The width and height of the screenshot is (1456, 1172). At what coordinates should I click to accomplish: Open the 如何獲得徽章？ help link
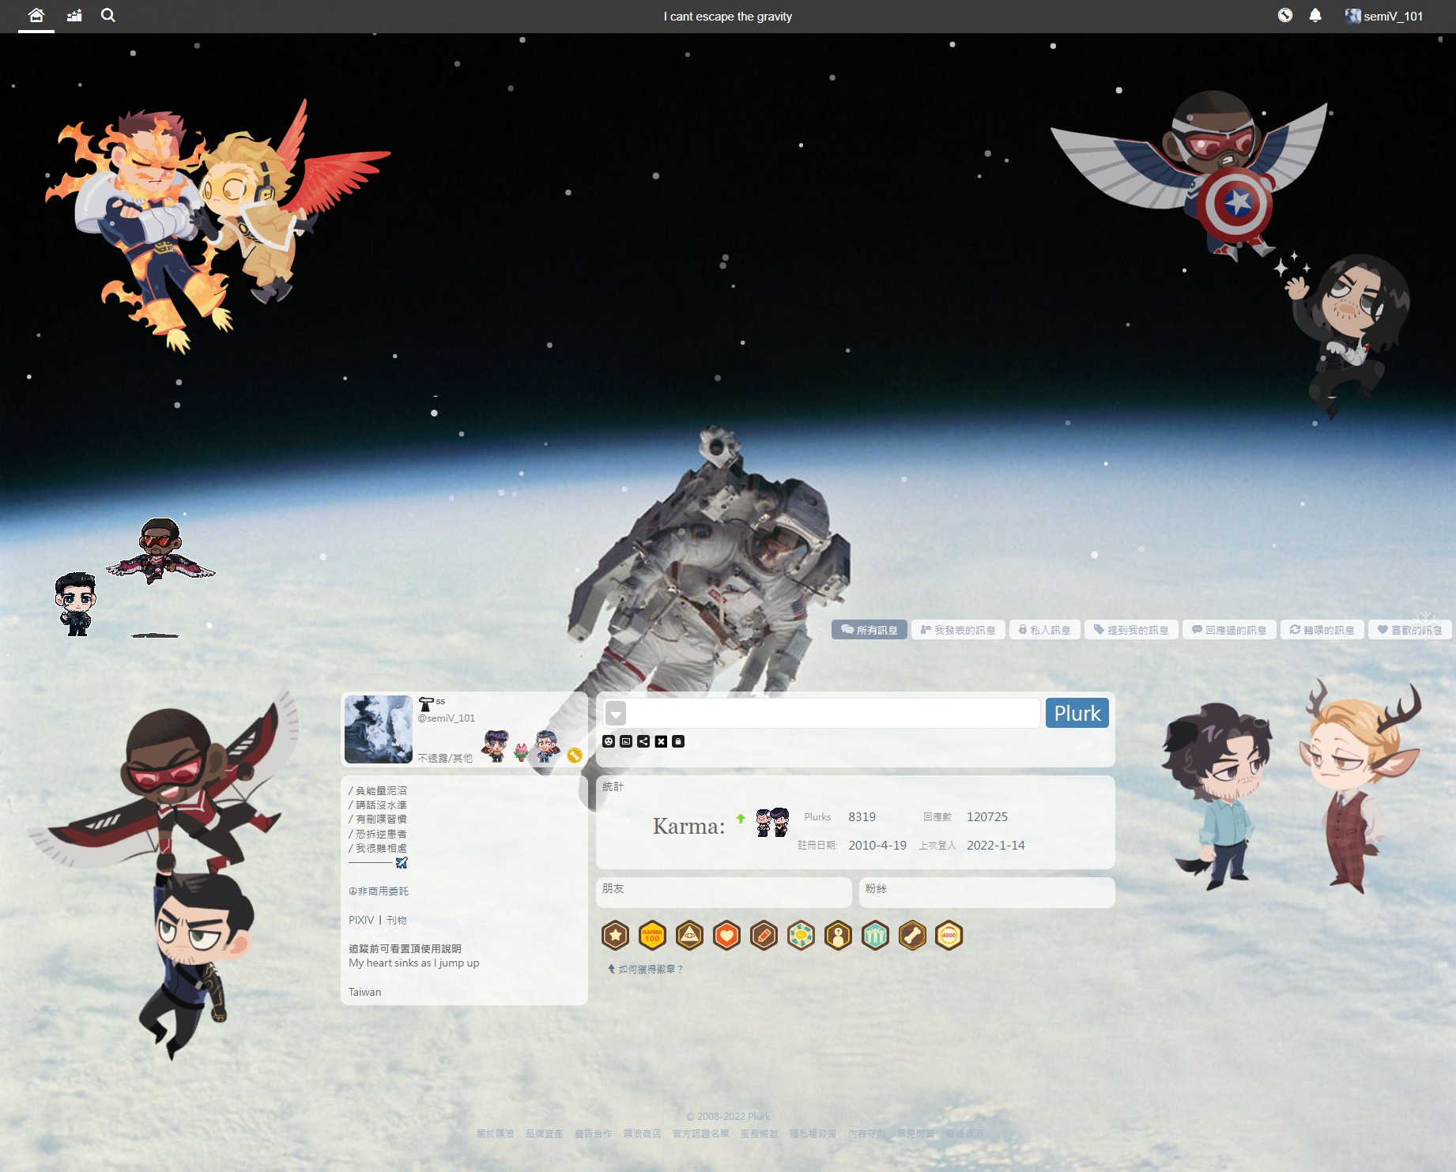tap(645, 969)
